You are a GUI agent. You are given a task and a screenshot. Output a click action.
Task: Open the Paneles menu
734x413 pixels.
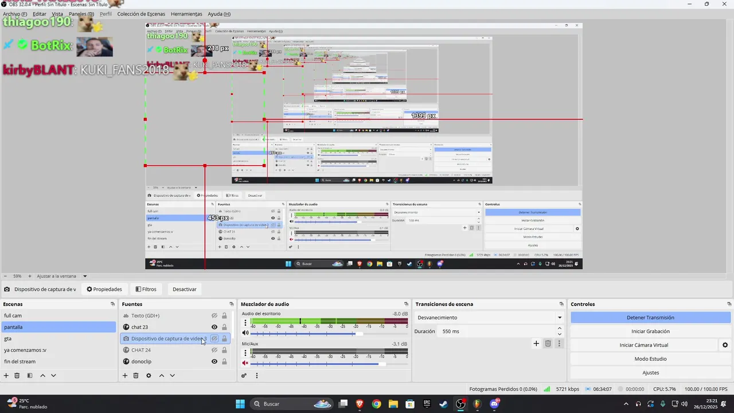(x=81, y=14)
